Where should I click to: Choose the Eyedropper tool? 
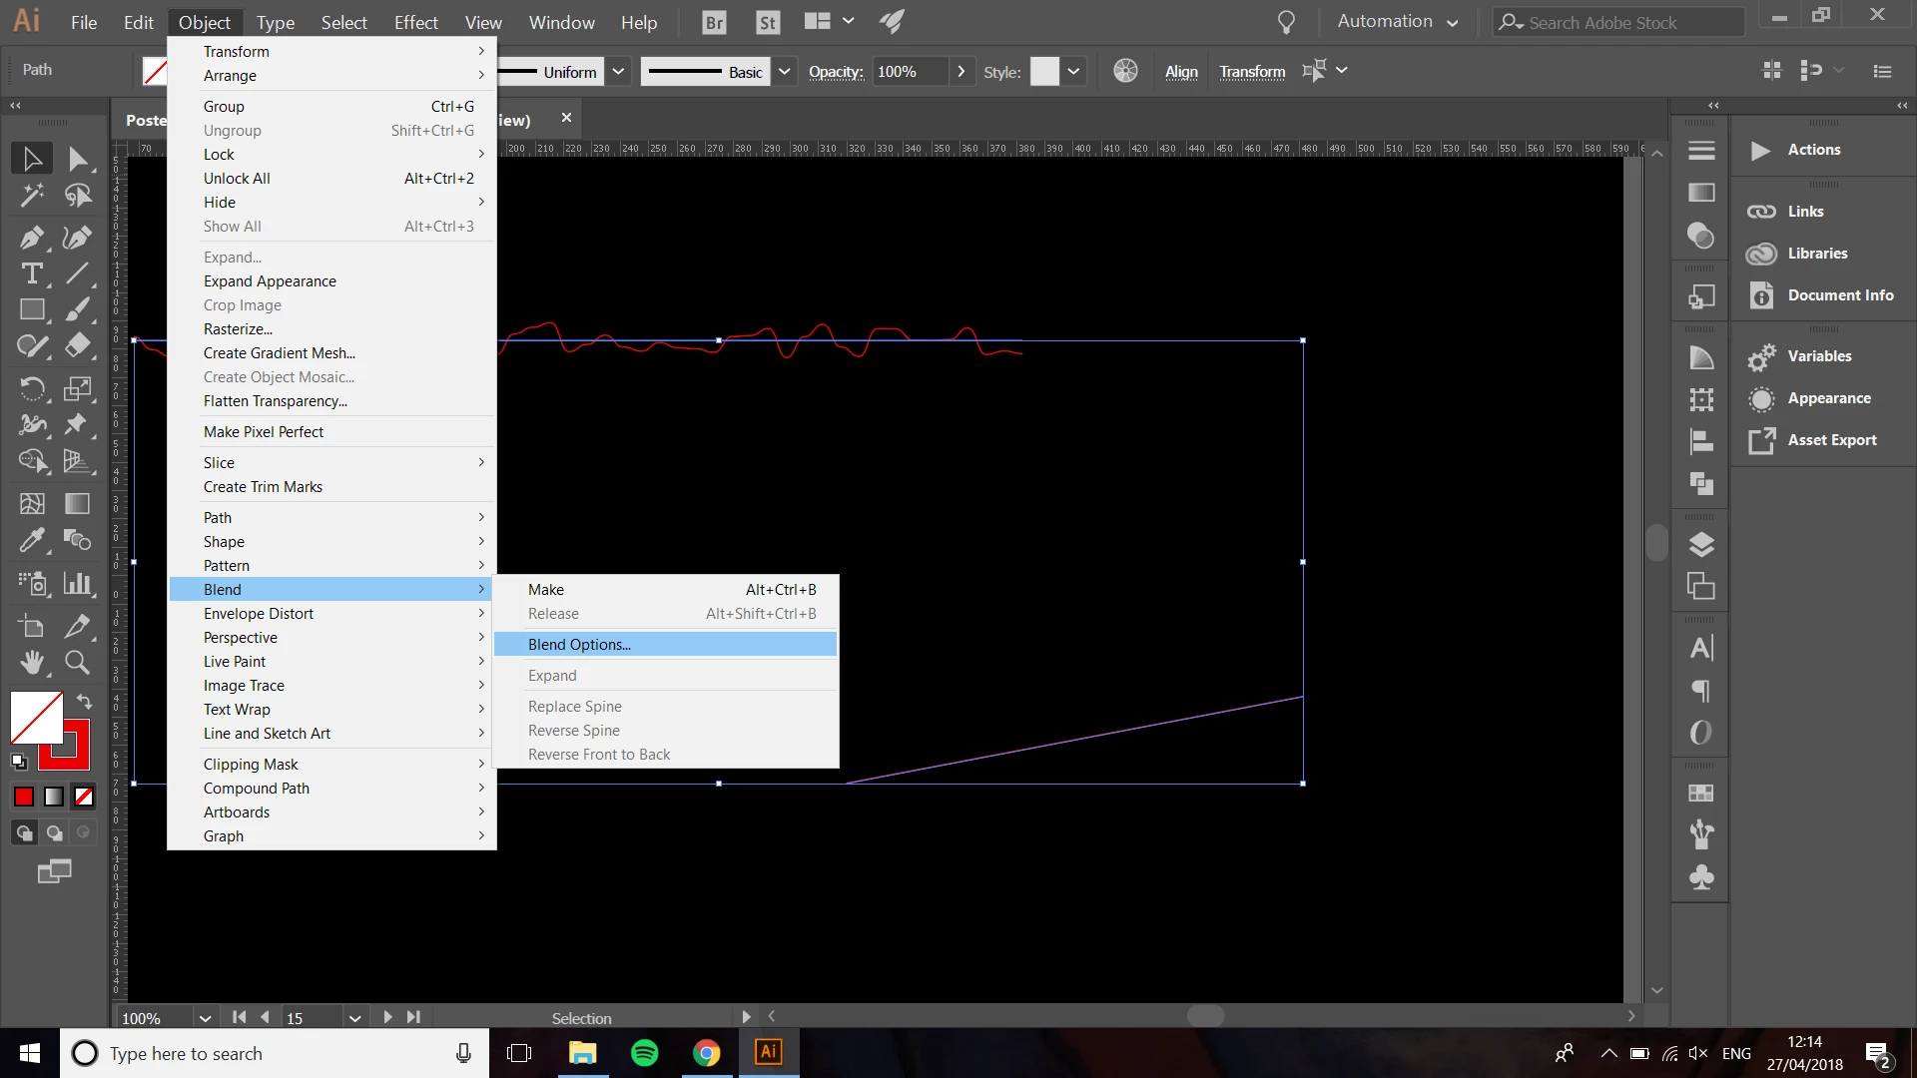[x=31, y=541]
